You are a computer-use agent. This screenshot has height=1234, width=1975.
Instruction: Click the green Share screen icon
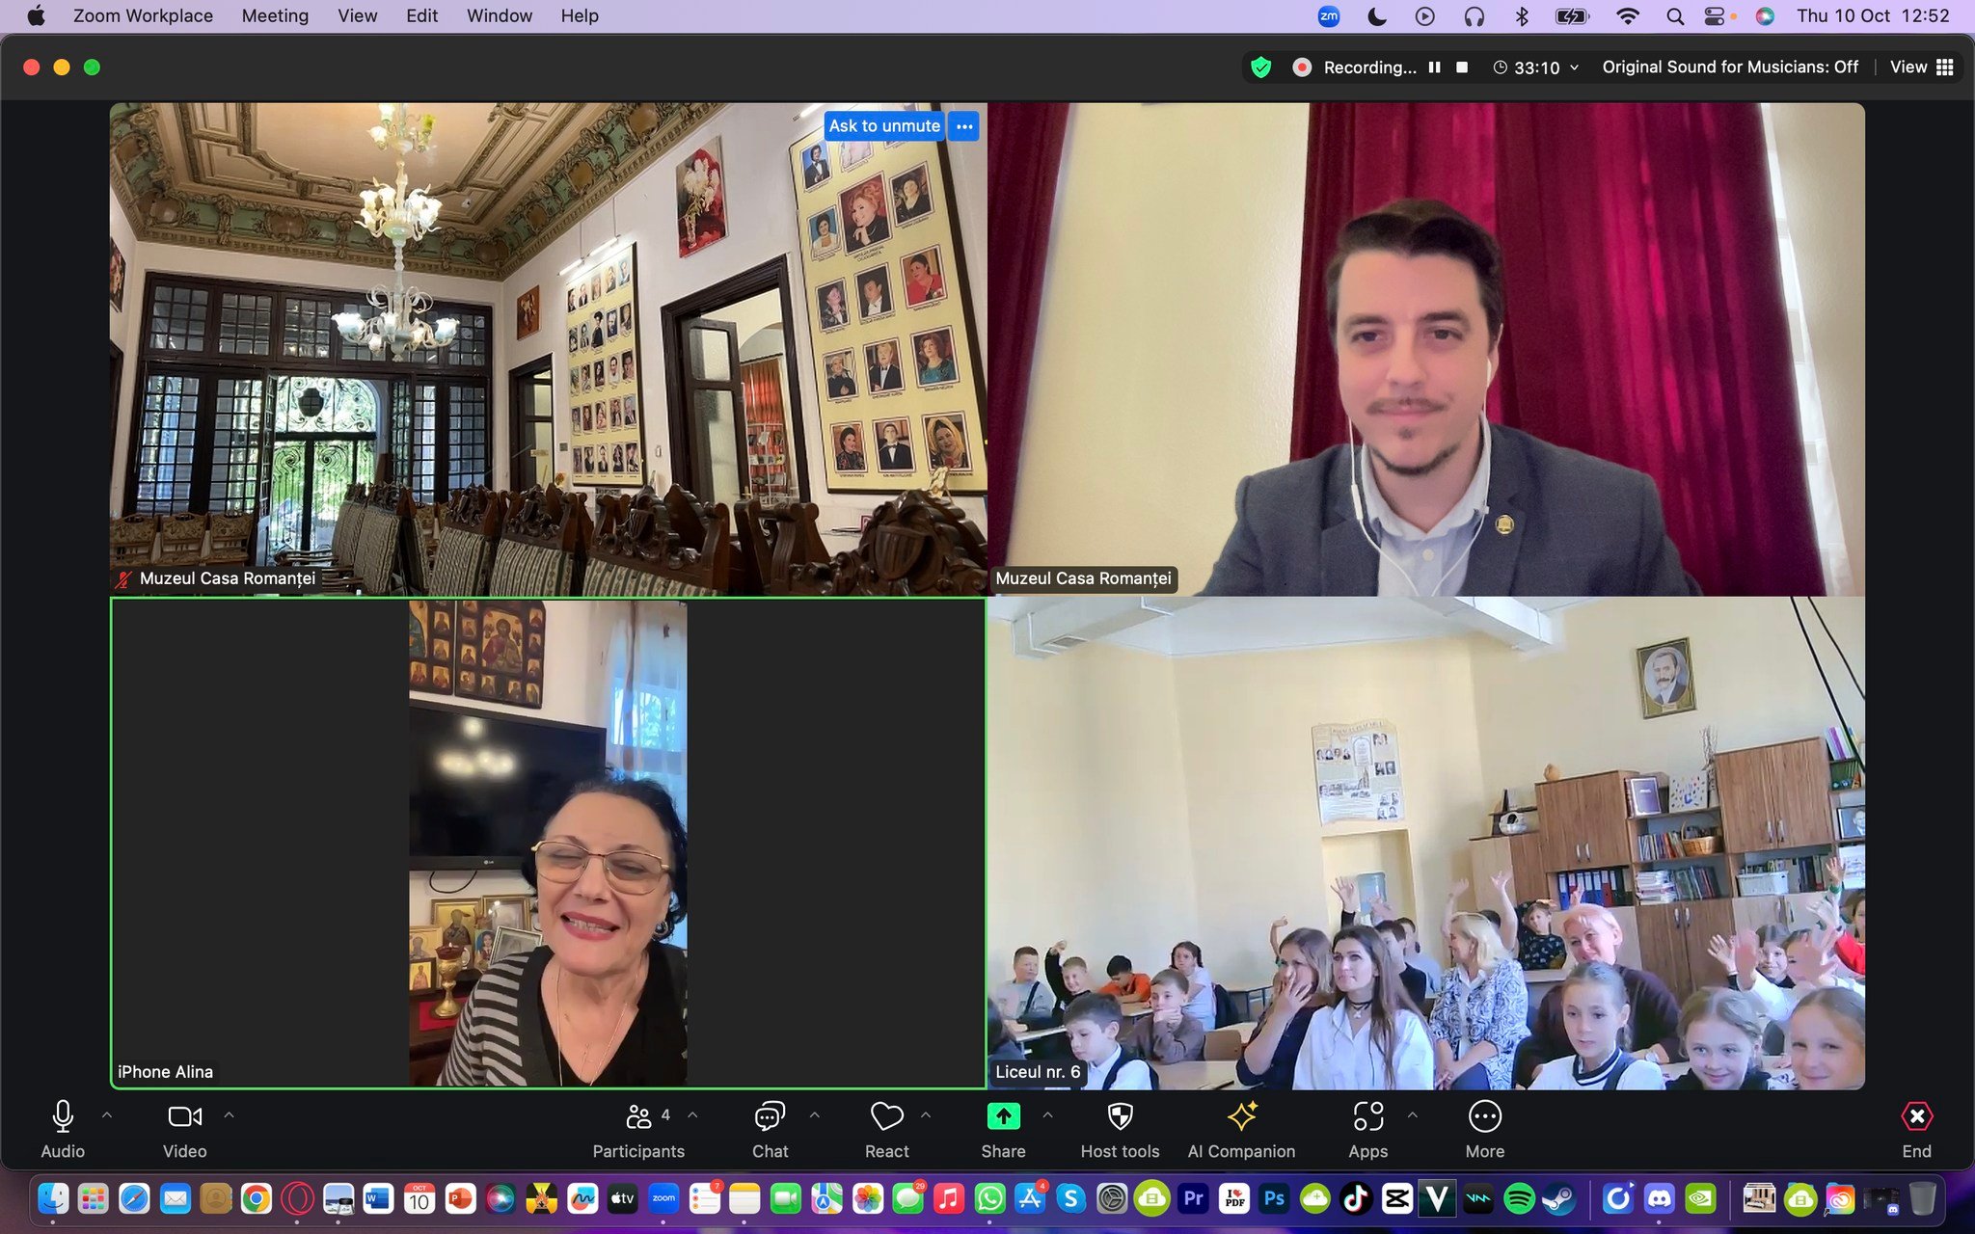click(x=1003, y=1116)
